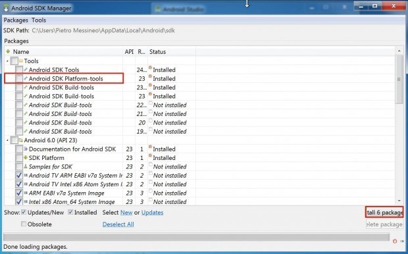Click the wrench icon of Android SDK Platform-tools
The image size is (408, 254).
[x=26, y=78]
